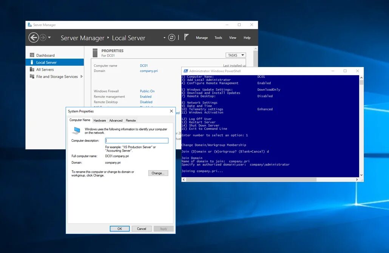
Task: Select Local Server in the sidebar
Action: 55,62
